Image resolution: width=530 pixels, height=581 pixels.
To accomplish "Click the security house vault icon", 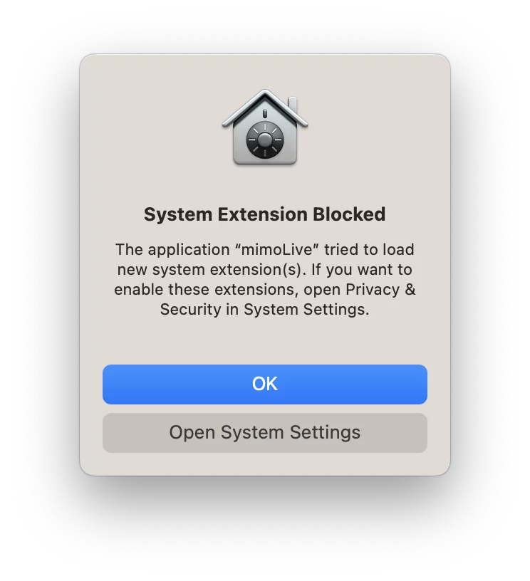I will click(264, 127).
